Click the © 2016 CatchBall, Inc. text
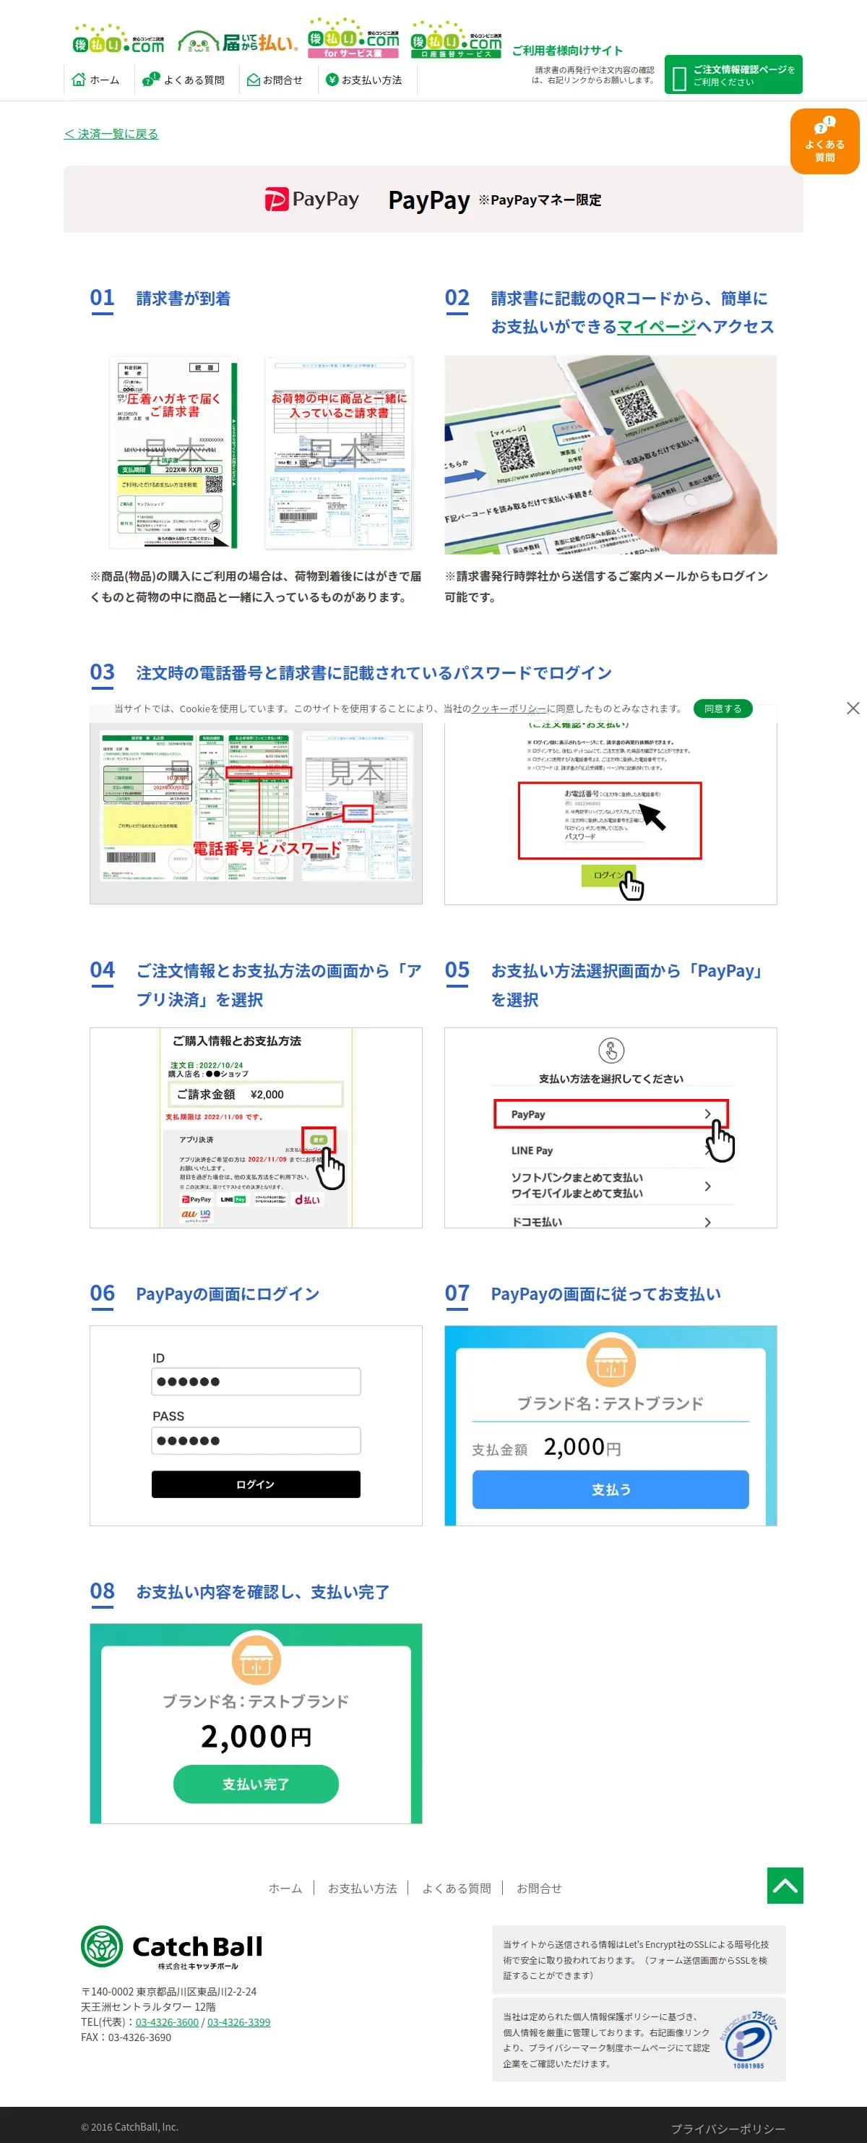867x2143 pixels. (x=129, y=2127)
